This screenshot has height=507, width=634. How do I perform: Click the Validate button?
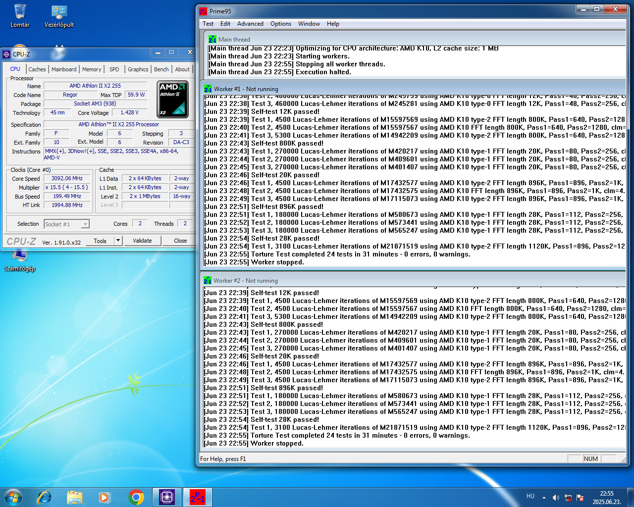click(x=142, y=241)
